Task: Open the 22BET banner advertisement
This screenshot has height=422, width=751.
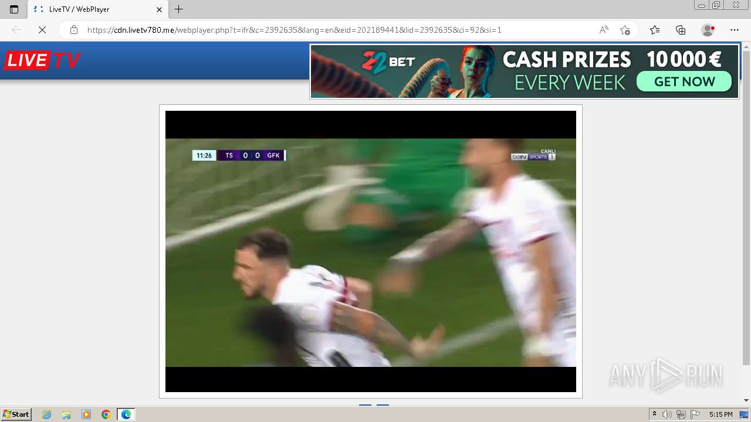Action: click(x=524, y=72)
